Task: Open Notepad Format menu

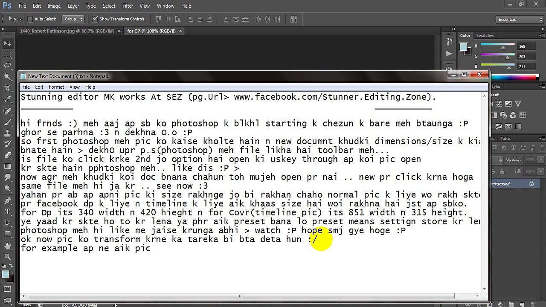Action: tap(56, 87)
